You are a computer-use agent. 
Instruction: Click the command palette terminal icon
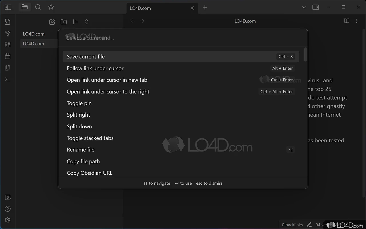[8, 79]
